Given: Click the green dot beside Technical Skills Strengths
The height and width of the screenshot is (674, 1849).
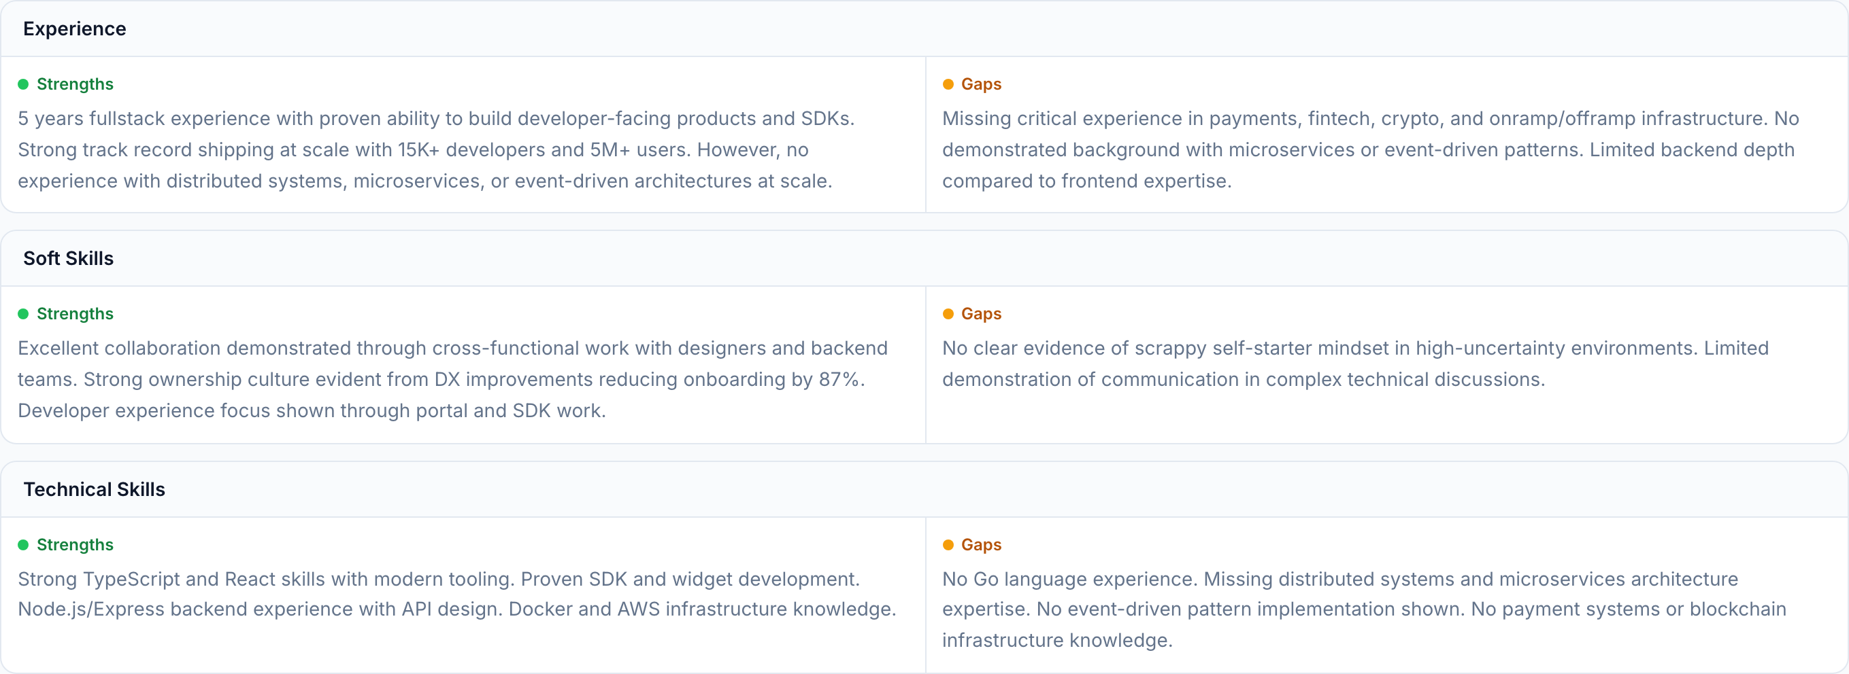Looking at the screenshot, I should click(x=23, y=545).
